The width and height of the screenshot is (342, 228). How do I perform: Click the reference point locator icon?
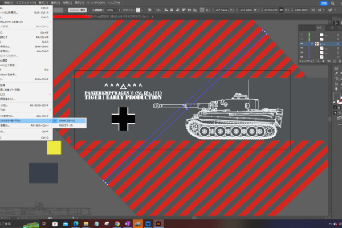(202, 10)
